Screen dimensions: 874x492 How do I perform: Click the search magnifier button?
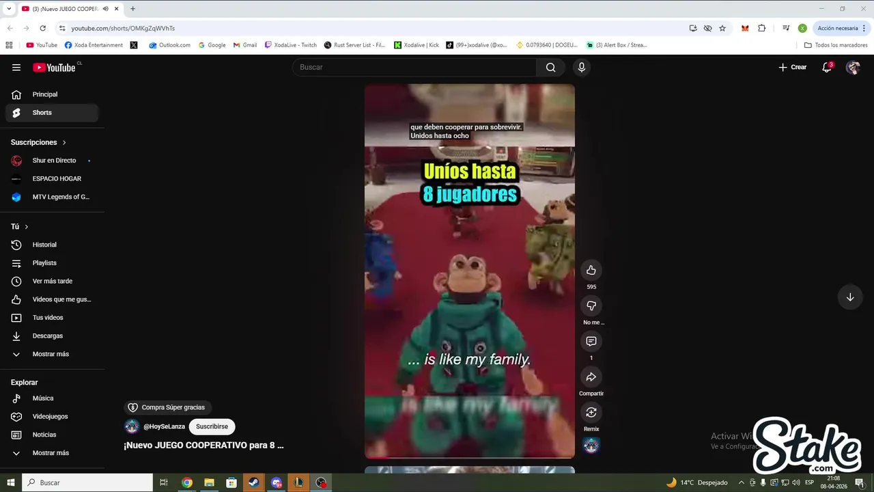pyautogui.click(x=550, y=67)
